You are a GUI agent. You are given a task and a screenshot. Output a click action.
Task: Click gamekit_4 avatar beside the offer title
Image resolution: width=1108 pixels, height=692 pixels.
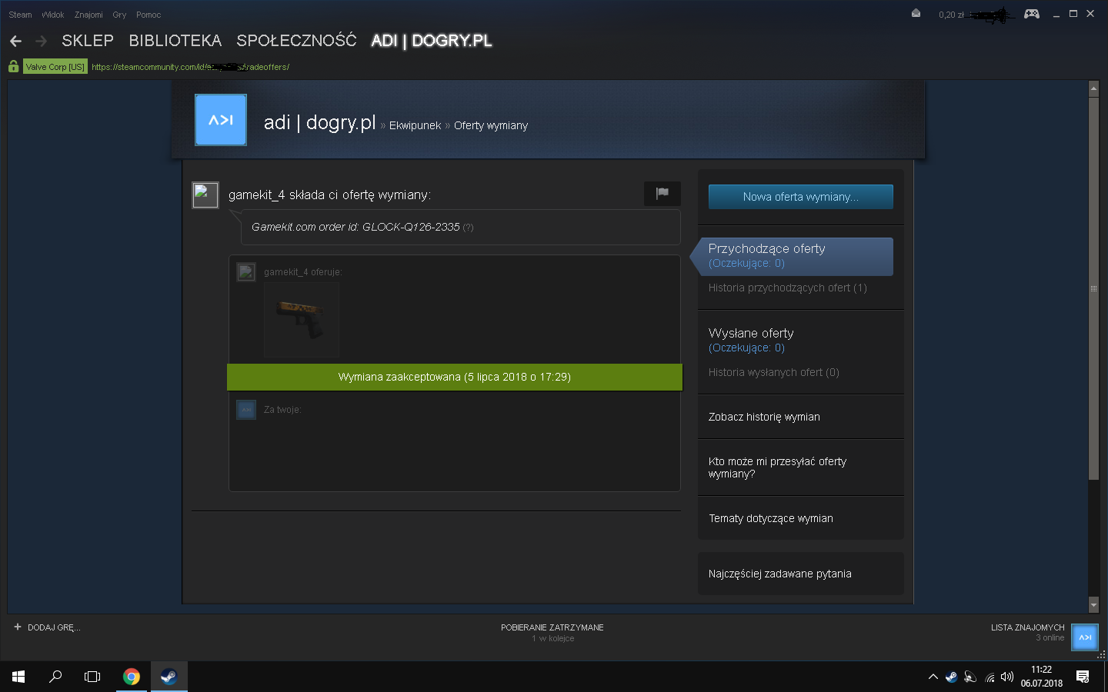pyautogui.click(x=205, y=195)
